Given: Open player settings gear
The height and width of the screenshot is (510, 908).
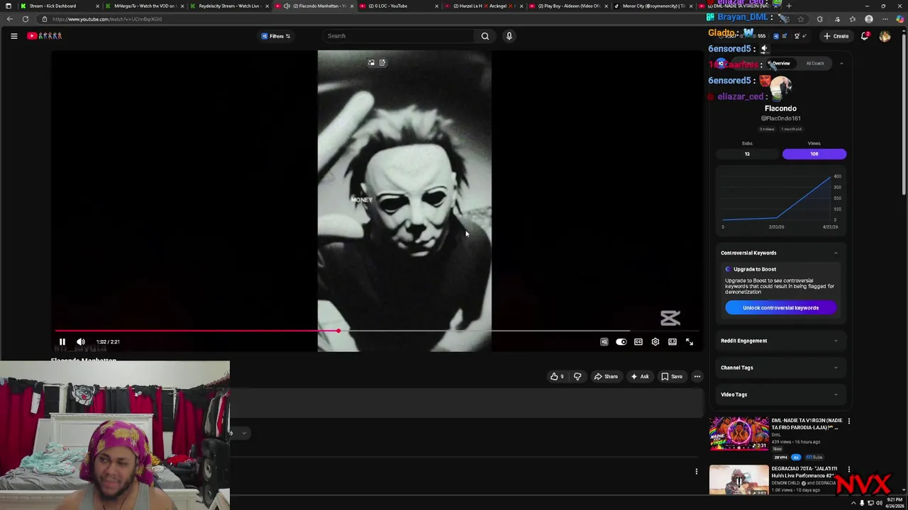Looking at the screenshot, I should pos(655,342).
